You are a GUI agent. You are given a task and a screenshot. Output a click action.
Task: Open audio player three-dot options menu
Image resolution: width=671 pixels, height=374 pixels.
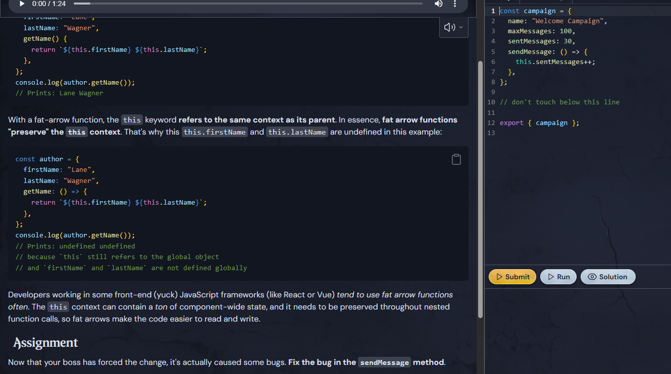(x=454, y=4)
